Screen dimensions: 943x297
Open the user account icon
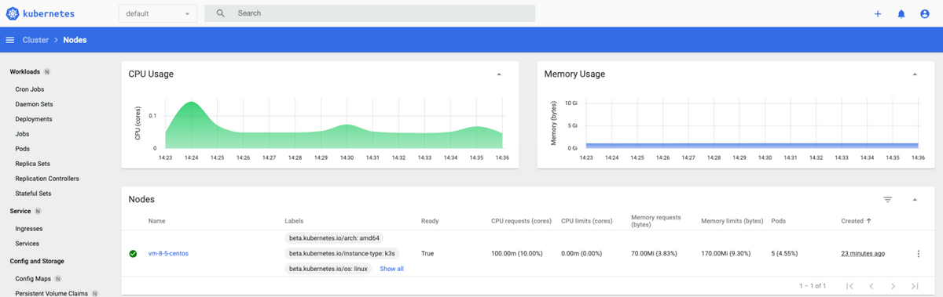(x=925, y=13)
